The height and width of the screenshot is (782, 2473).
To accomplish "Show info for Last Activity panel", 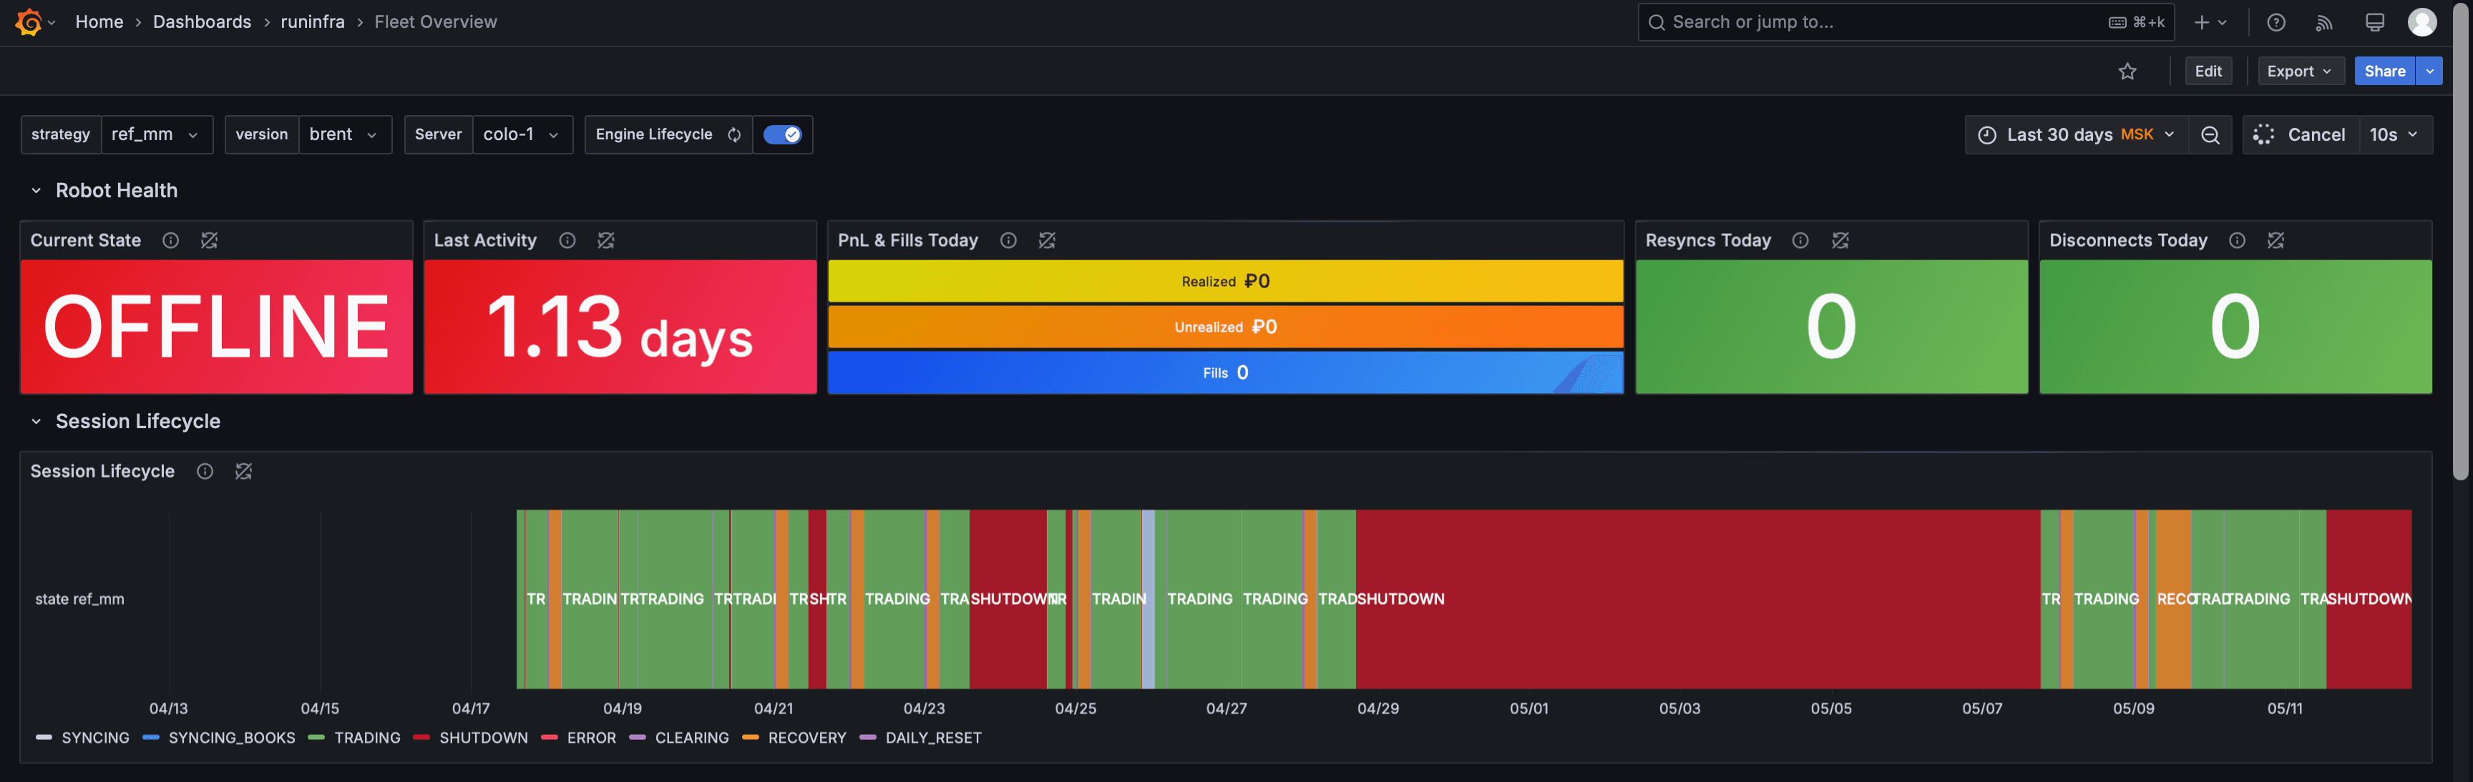I will point(567,241).
